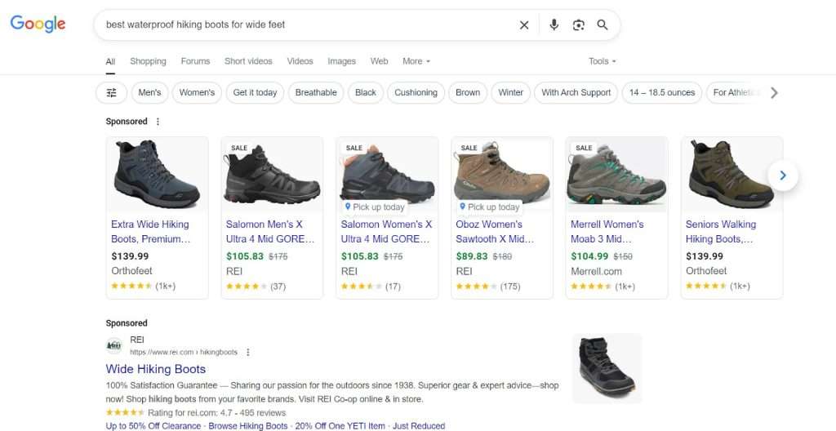836x431 pixels.
Task: Clear the search query with X icon
Action: (524, 25)
